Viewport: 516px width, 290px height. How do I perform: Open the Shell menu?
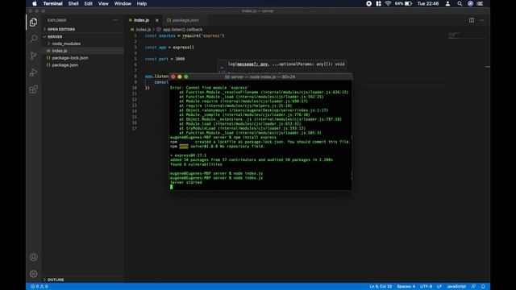point(73,3)
